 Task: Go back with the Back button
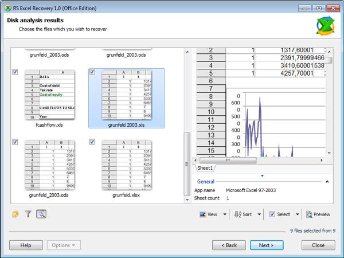[x=229, y=245]
